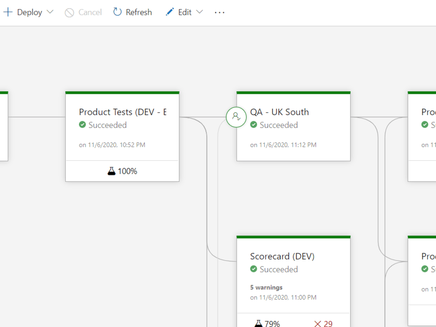Select the beaker icon on the Scorecard stage
This screenshot has height=327, width=436.
259,323
